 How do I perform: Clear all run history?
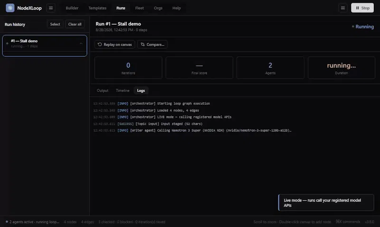tap(75, 24)
